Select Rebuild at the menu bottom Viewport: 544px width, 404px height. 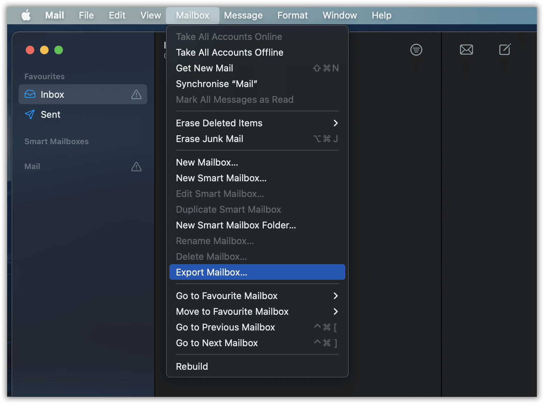[192, 367]
